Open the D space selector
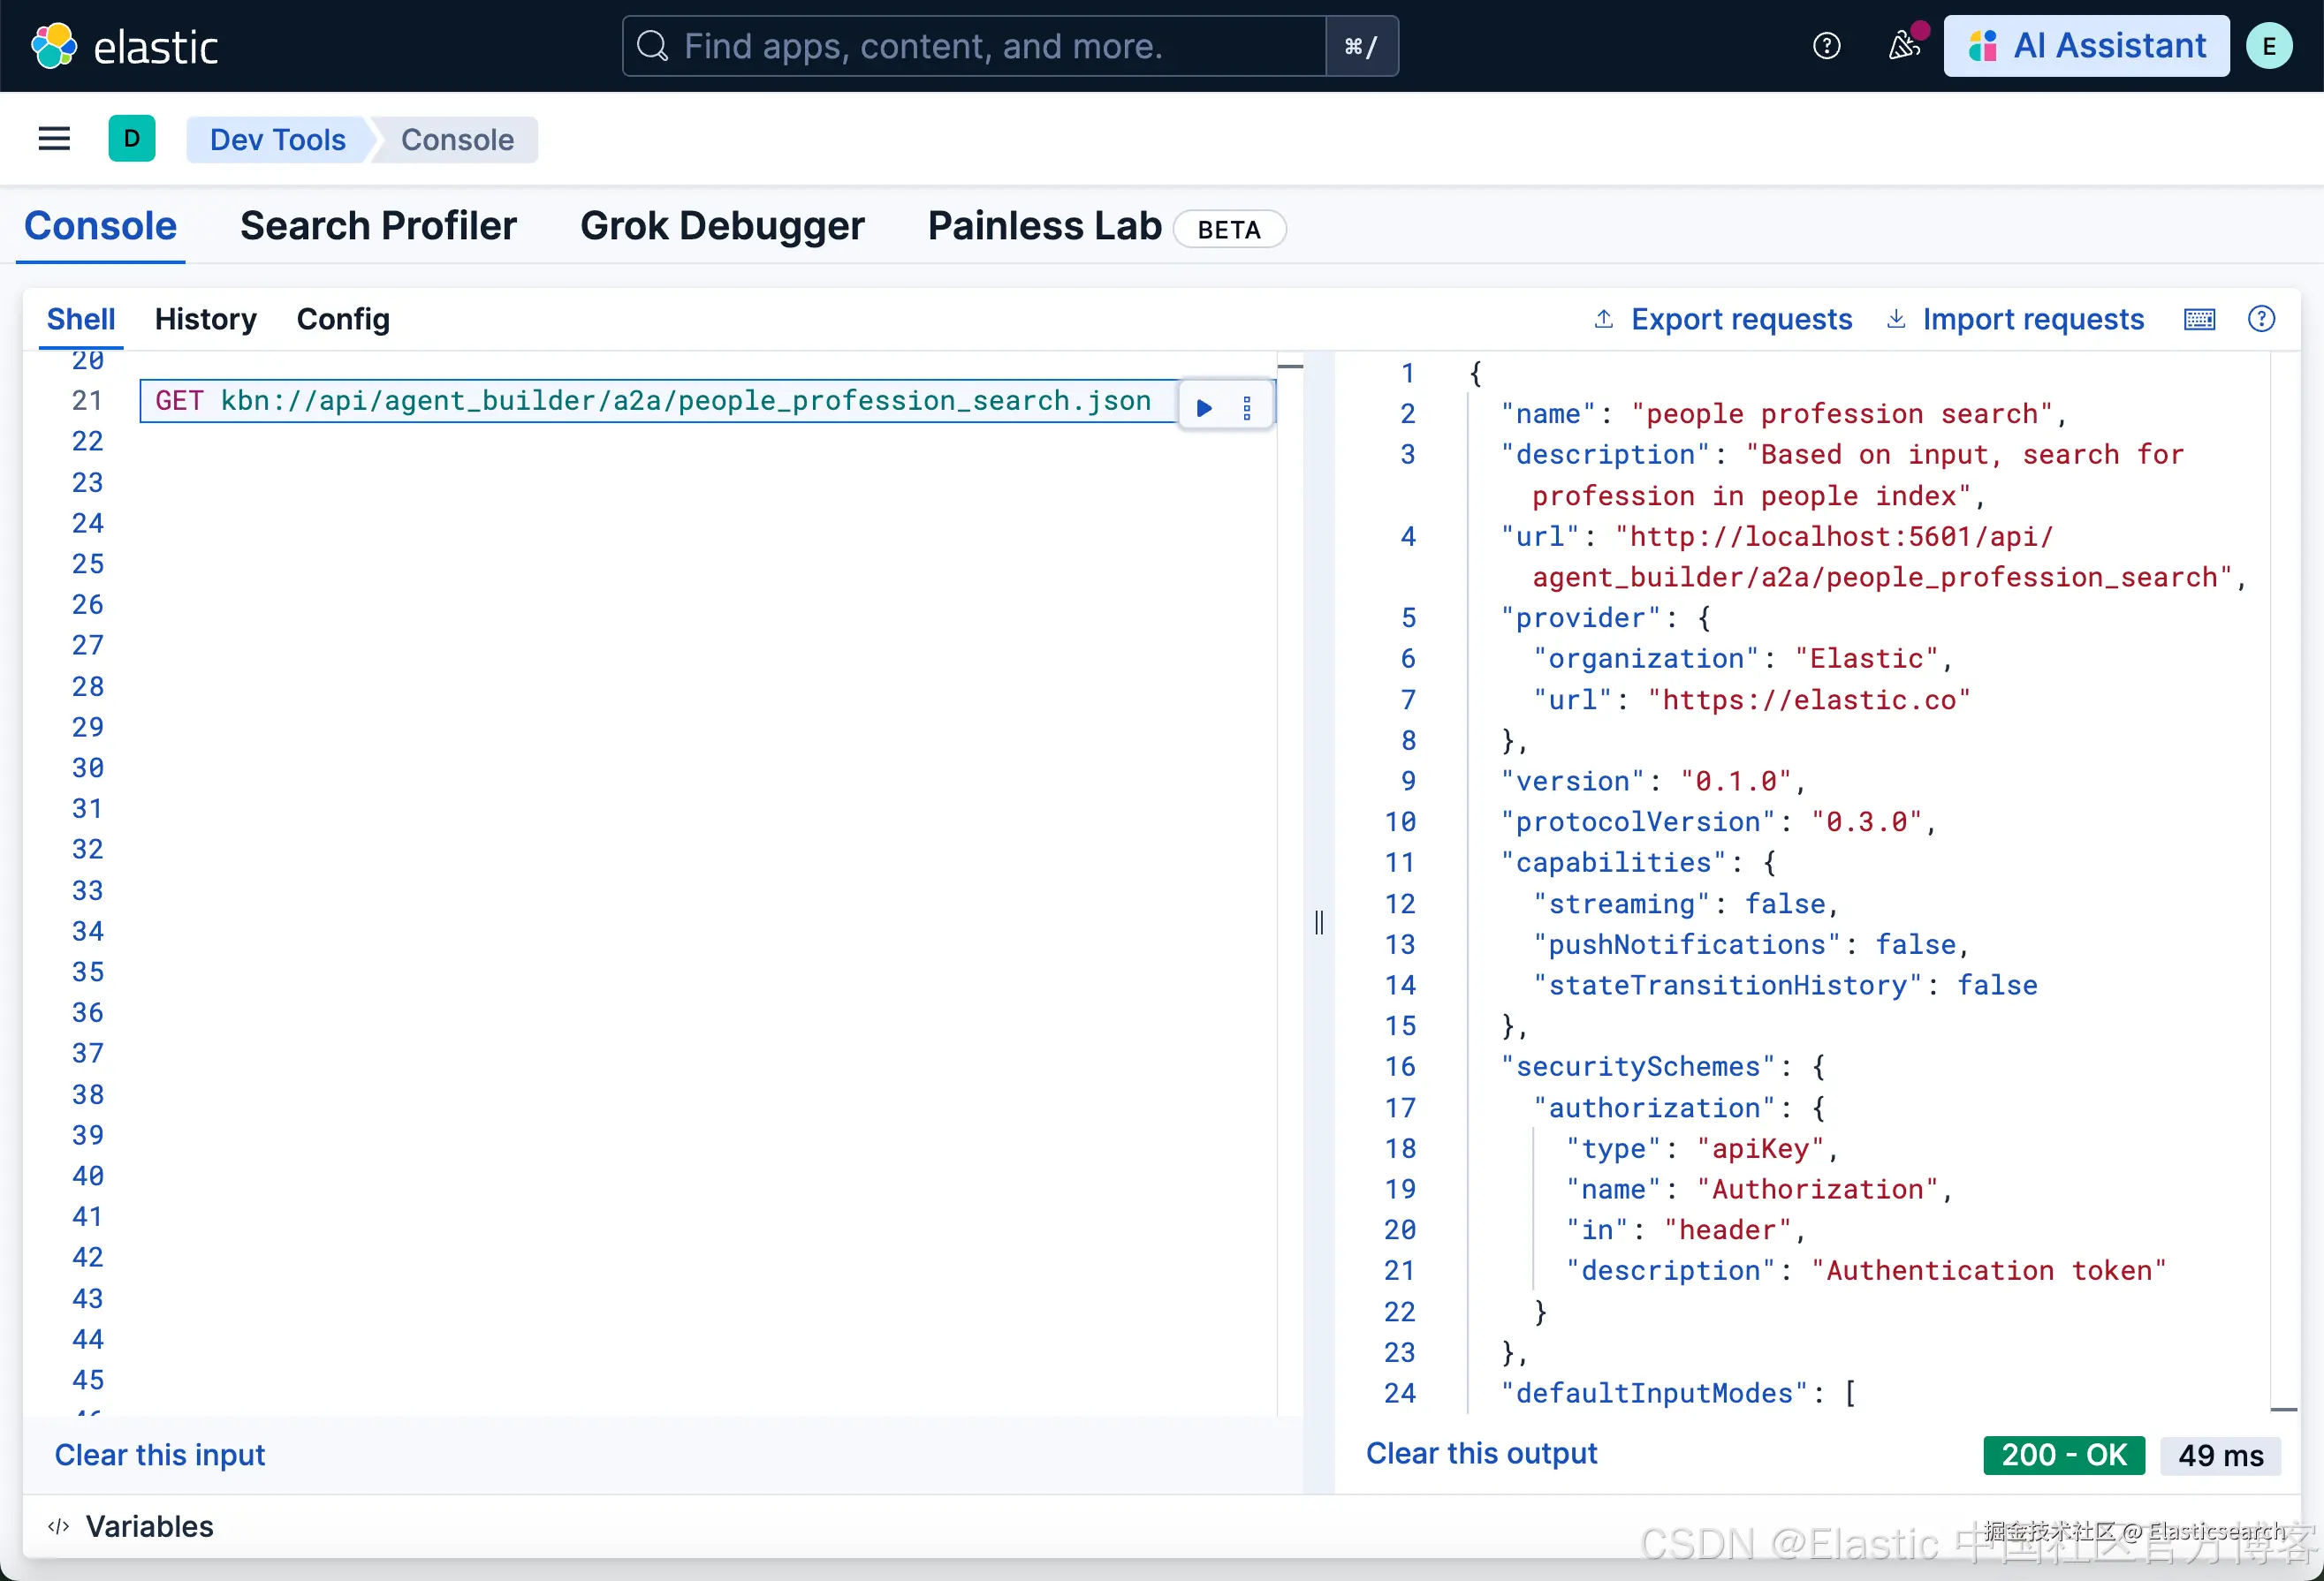 pyautogui.click(x=131, y=139)
